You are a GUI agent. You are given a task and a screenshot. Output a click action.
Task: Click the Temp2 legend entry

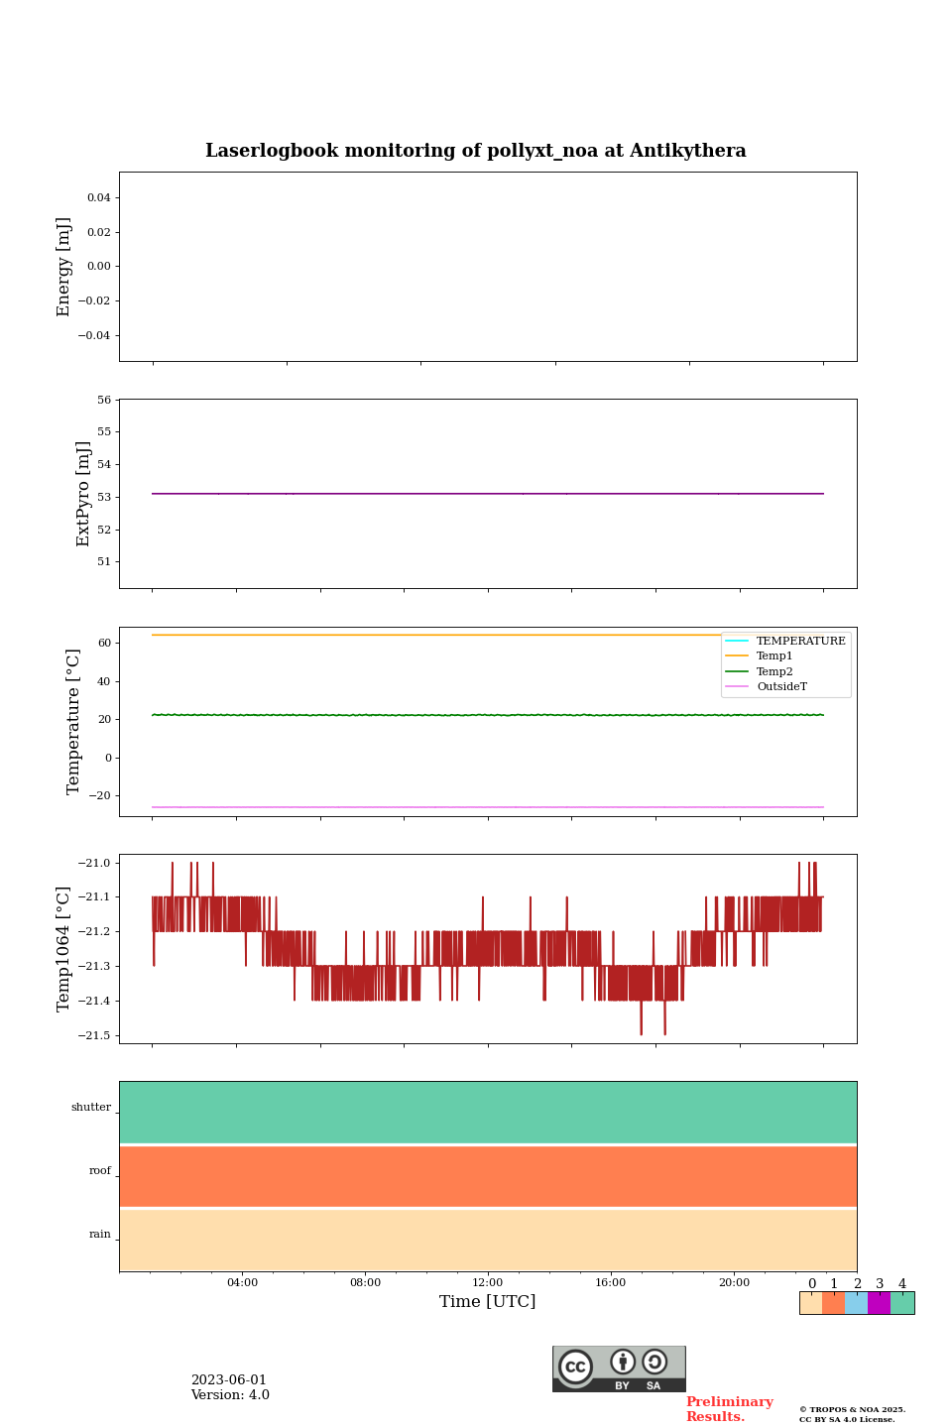[x=760, y=671]
